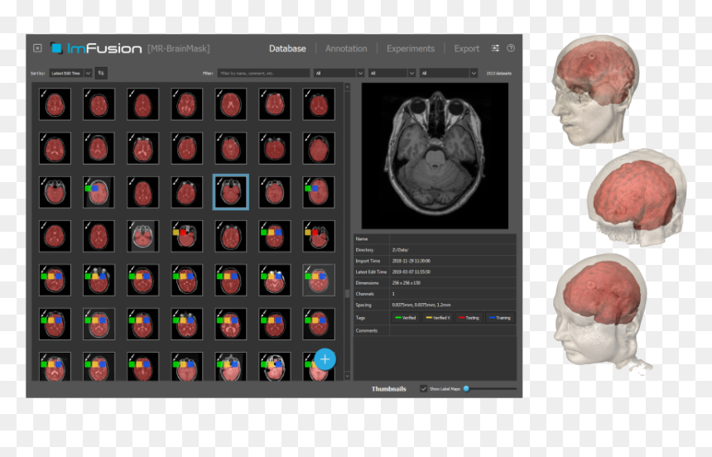Click the Latest Edit Time value 2019-03-07
This screenshot has height=457, width=712.
[x=411, y=272]
